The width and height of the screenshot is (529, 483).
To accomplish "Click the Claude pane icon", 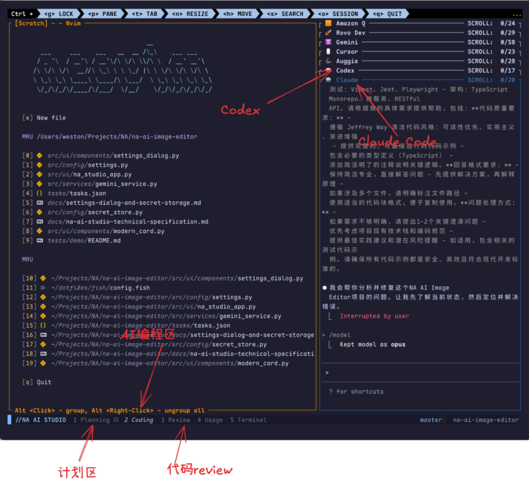I will point(328,80).
